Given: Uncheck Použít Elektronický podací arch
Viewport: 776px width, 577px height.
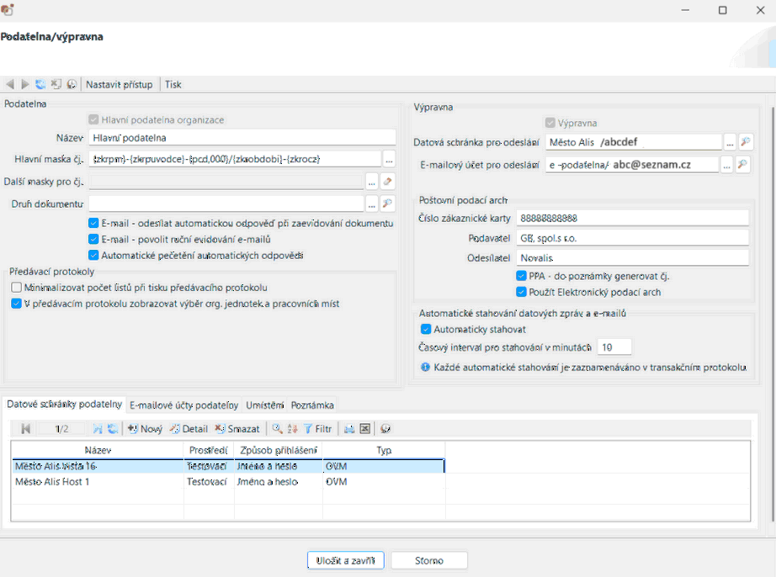Looking at the screenshot, I should click(522, 292).
